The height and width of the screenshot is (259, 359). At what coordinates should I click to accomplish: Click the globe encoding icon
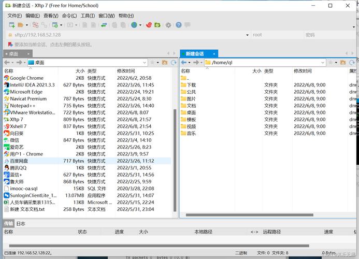134,25
